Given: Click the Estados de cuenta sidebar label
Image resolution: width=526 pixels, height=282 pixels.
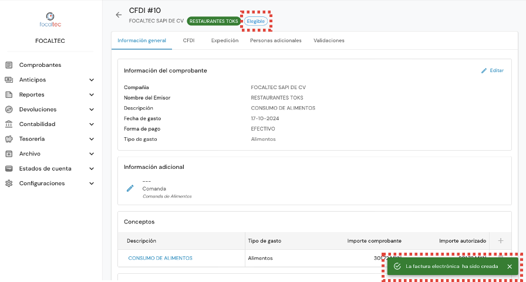Looking at the screenshot, I should [45, 168].
